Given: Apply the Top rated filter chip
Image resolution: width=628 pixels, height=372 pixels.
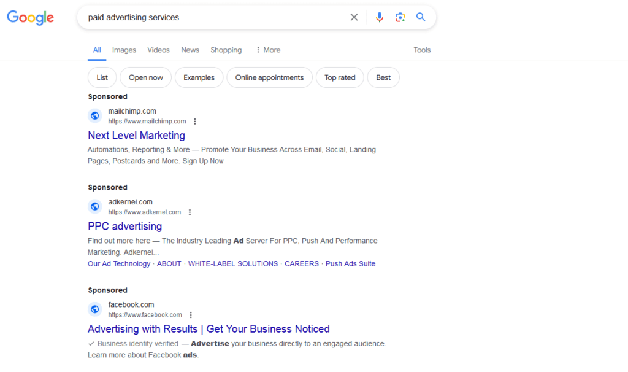Looking at the screenshot, I should (x=340, y=78).
